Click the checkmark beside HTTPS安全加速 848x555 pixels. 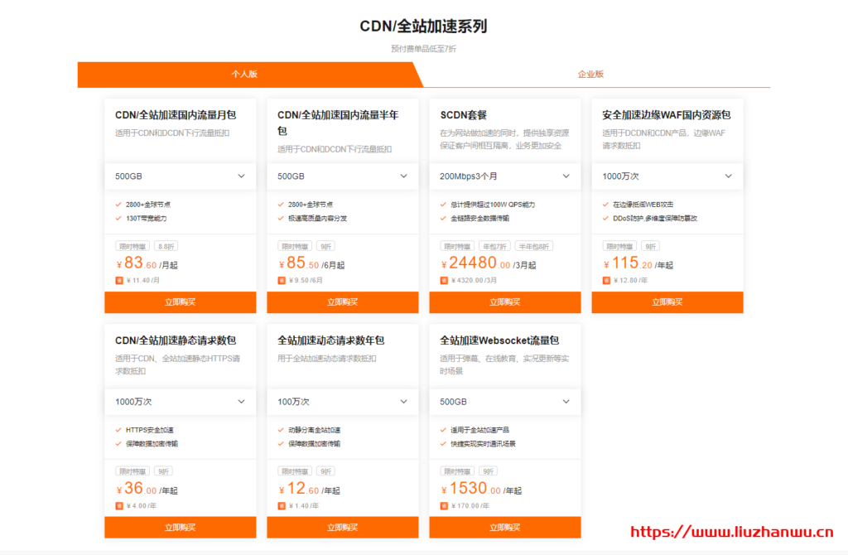click(117, 430)
